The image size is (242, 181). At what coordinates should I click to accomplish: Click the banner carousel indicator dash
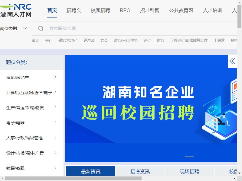pyautogui.click(x=190, y=157)
